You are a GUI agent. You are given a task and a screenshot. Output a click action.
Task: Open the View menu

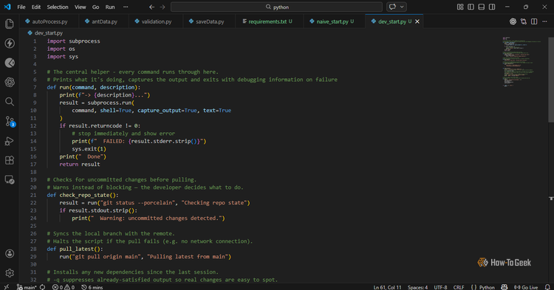[81, 7]
